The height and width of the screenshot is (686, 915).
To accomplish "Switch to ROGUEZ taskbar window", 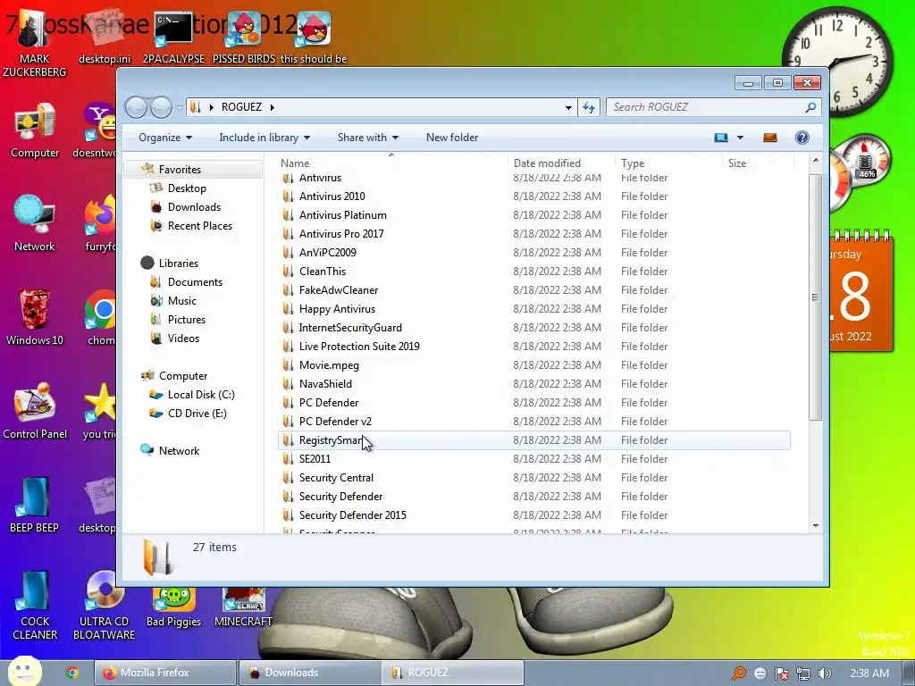I will point(453,673).
